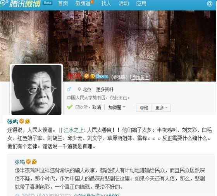The height and width of the screenshot is (196, 217).
Task: Click the LV7 level badge
Action: coord(102,76)
